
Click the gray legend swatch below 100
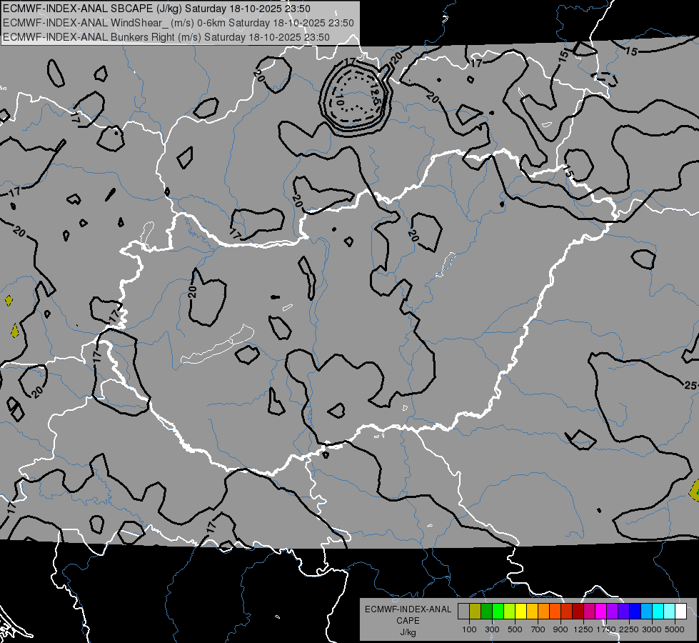click(463, 612)
